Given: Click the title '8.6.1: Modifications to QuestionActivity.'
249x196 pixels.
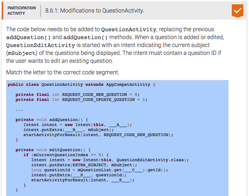Looking at the screenshot, I should (x=94, y=10).
